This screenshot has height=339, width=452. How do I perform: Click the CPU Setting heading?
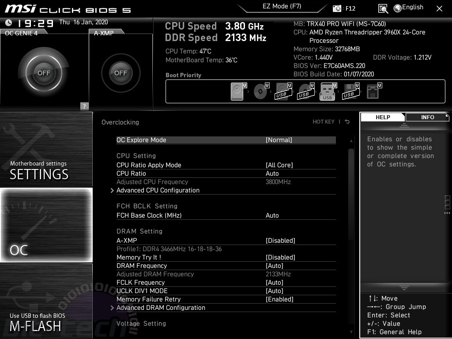(136, 156)
